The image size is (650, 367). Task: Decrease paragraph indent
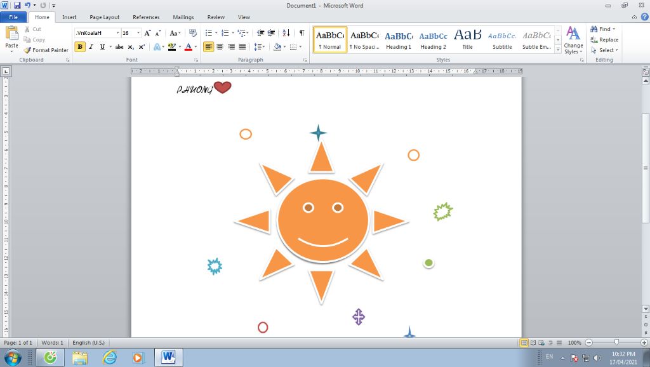[260, 33]
